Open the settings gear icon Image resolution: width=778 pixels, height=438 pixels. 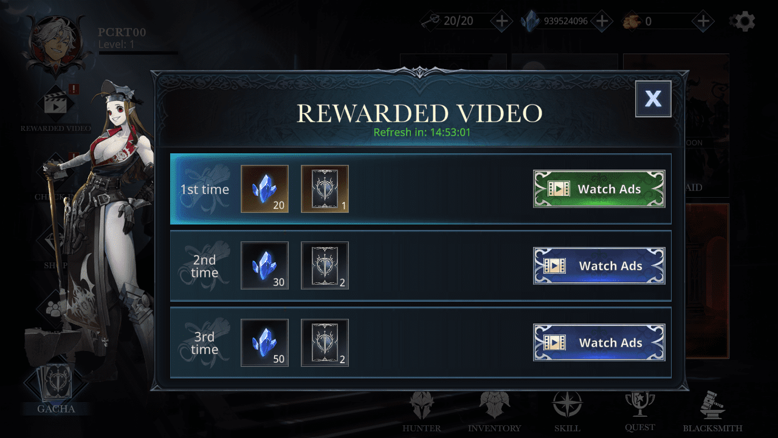[742, 21]
